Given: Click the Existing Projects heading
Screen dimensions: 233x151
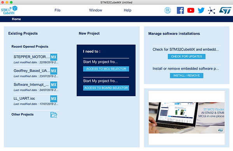Looking at the screenshot, I should pyautogui.click(x=23, y=33).
